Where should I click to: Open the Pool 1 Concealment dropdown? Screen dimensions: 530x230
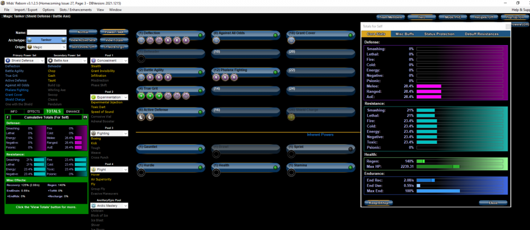pos(110,60)
